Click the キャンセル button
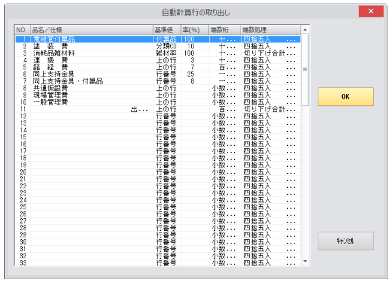The image size is (390, 281). pyautogui.click(x=345, y=240)
